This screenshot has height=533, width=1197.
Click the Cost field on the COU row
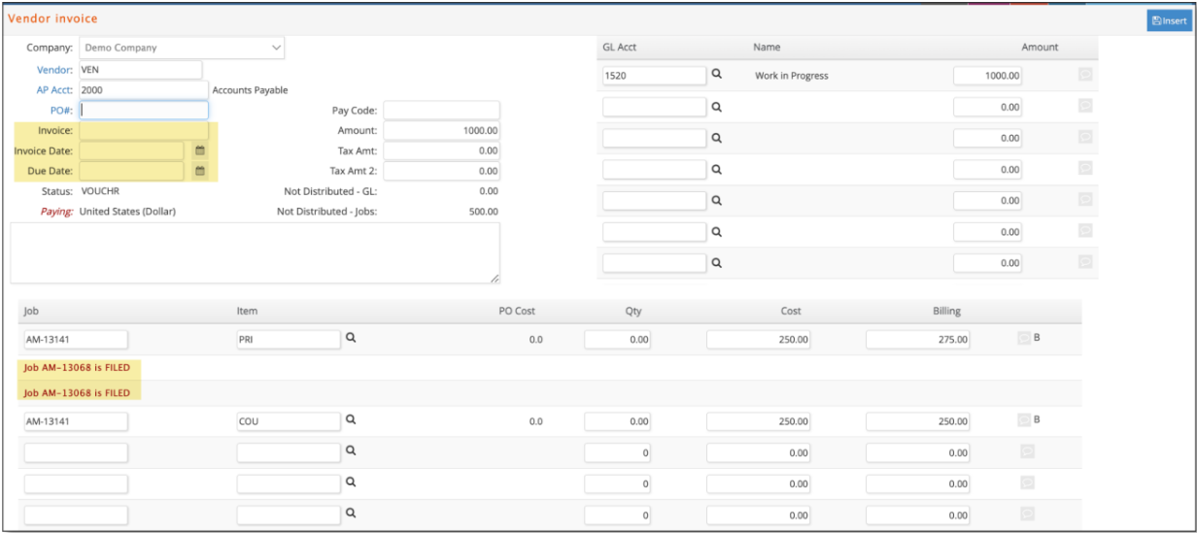click(x=759, y=421)
